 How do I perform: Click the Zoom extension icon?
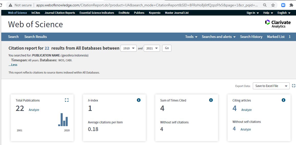(283, 5)
